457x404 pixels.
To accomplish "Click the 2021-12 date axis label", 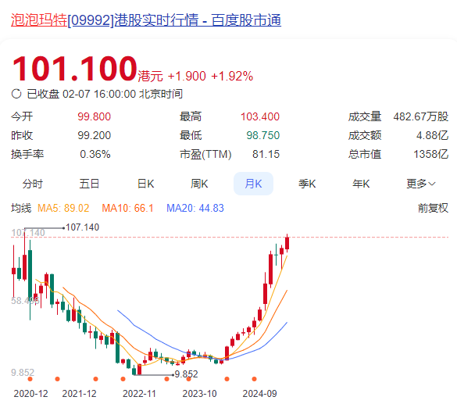I will coord(79,394).
